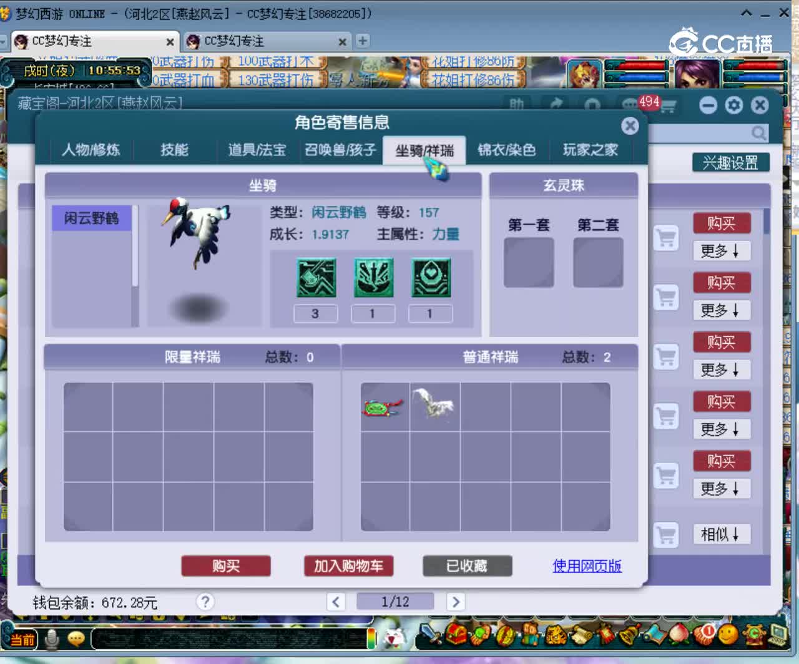Image resolution: width=799 pixels, height=664 pixels.
Task: Expand the 相似 dropdown
Action: click(x=721, y=534)
